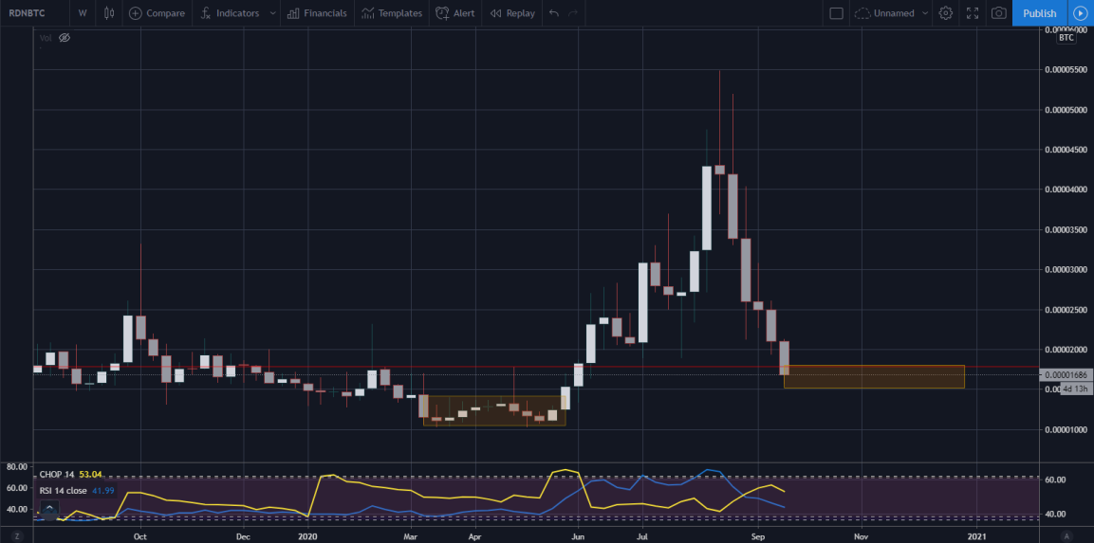Take a chart snapshot with camera icon
Screen dimensions: 1094x543
pyautogui.click(x=998, y=13)
